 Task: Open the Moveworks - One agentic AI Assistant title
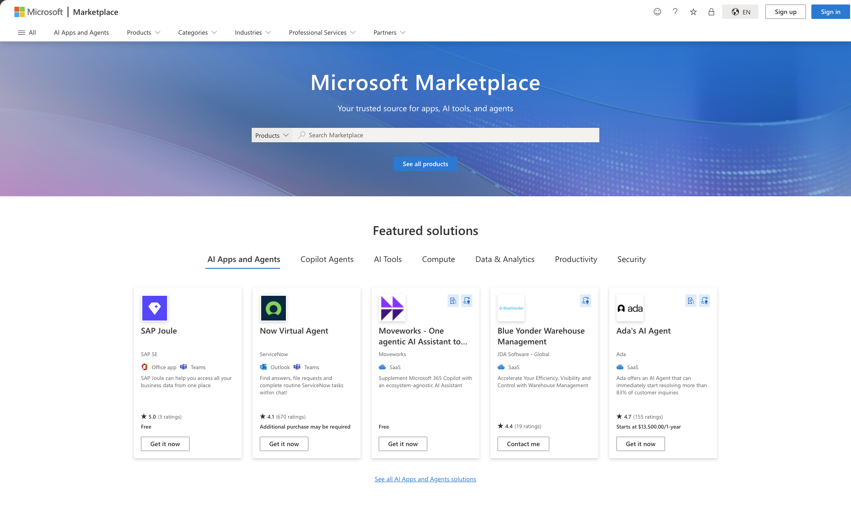tap(423, 336)
